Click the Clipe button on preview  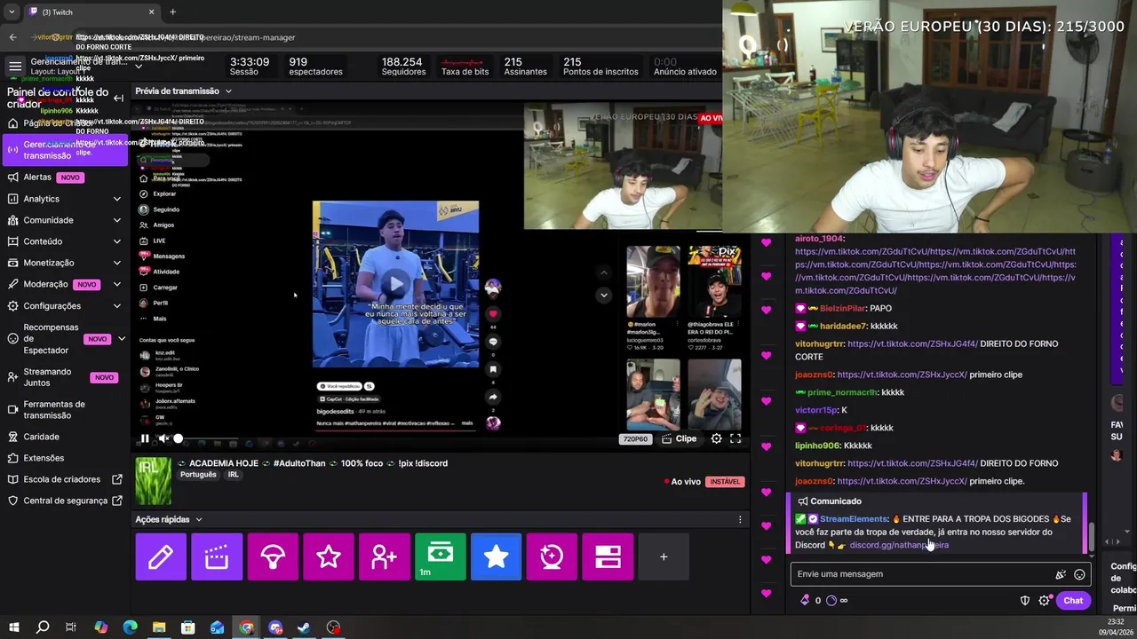[680, 438]
